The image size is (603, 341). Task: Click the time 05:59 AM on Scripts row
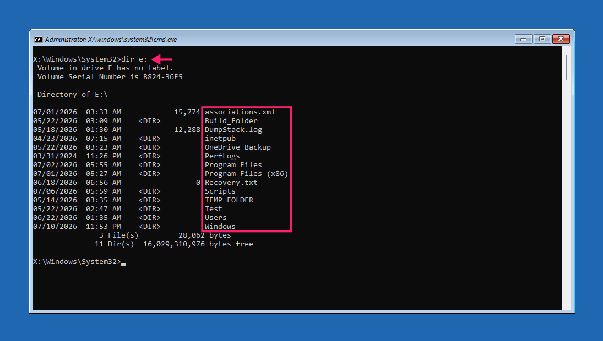pos(104,191)
